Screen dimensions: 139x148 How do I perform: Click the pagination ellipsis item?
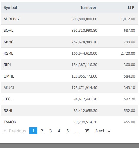(77, 131)
